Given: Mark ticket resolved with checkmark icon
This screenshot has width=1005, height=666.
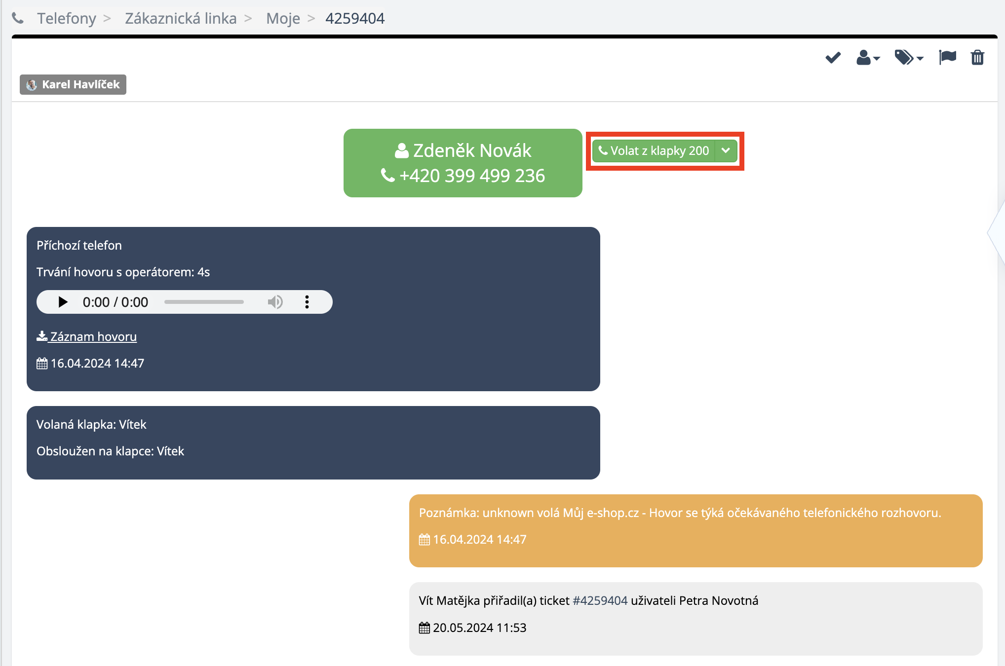Looking at the screenshot, I should pos(833,58).
